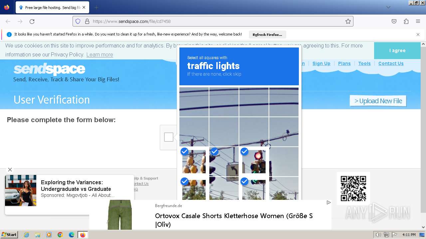
Task: Dismiss the Refresh Firefox notification bar
Action: [418, 35]
